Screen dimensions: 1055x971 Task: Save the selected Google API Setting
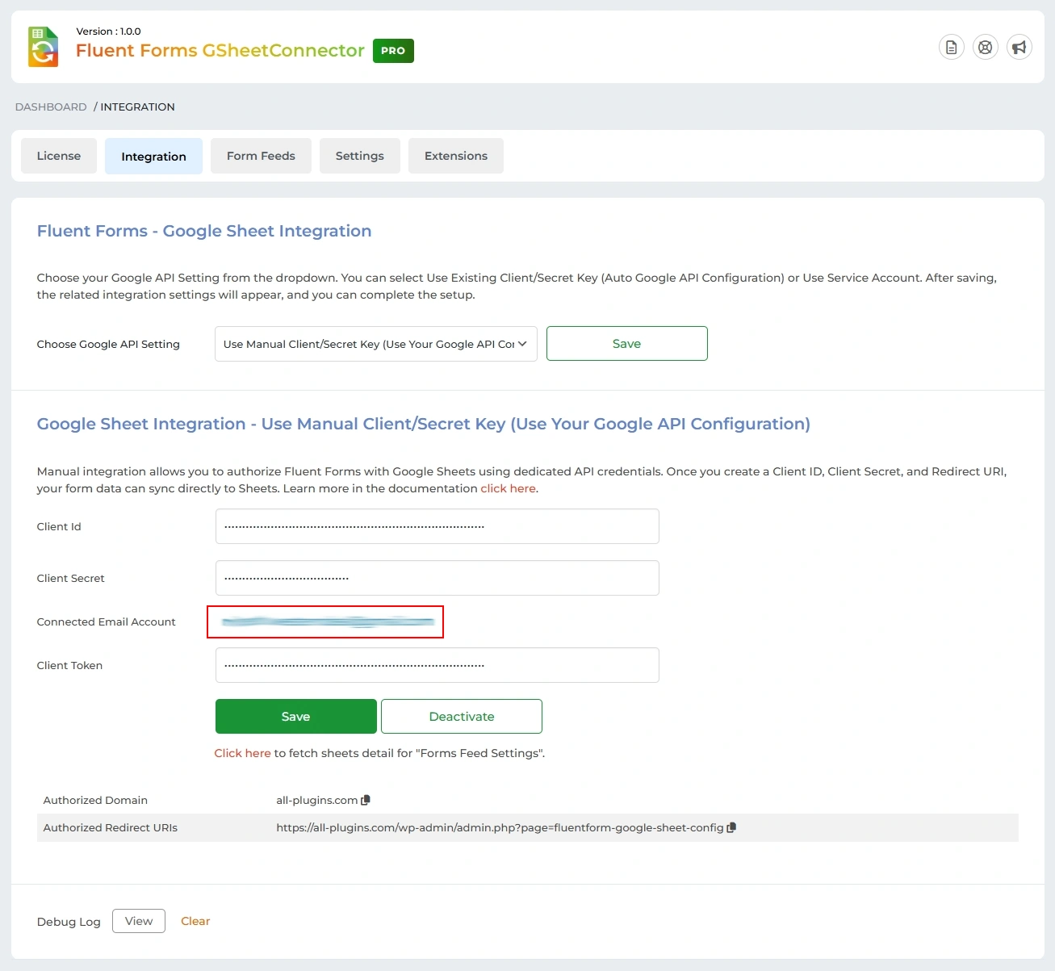click(x=626, y=343)
